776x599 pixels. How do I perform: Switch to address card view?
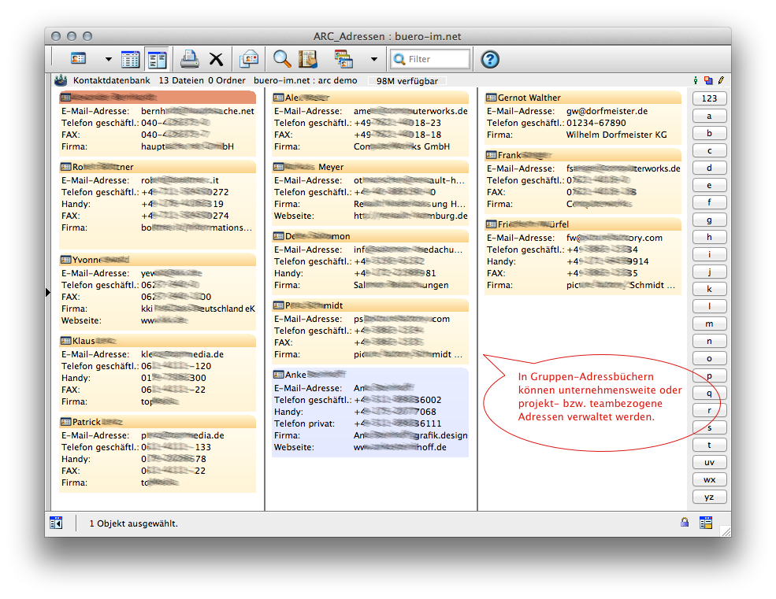point(157,59)
